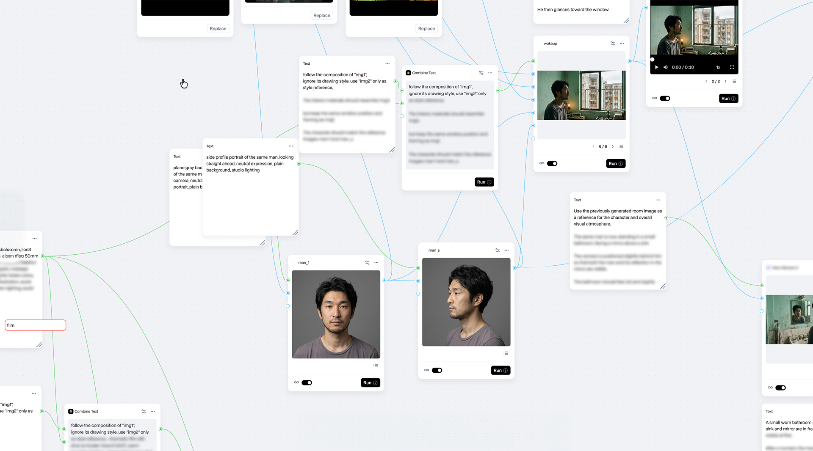
Task: Open the results list icon beside 2/2
Action: [x=734, y=81]
